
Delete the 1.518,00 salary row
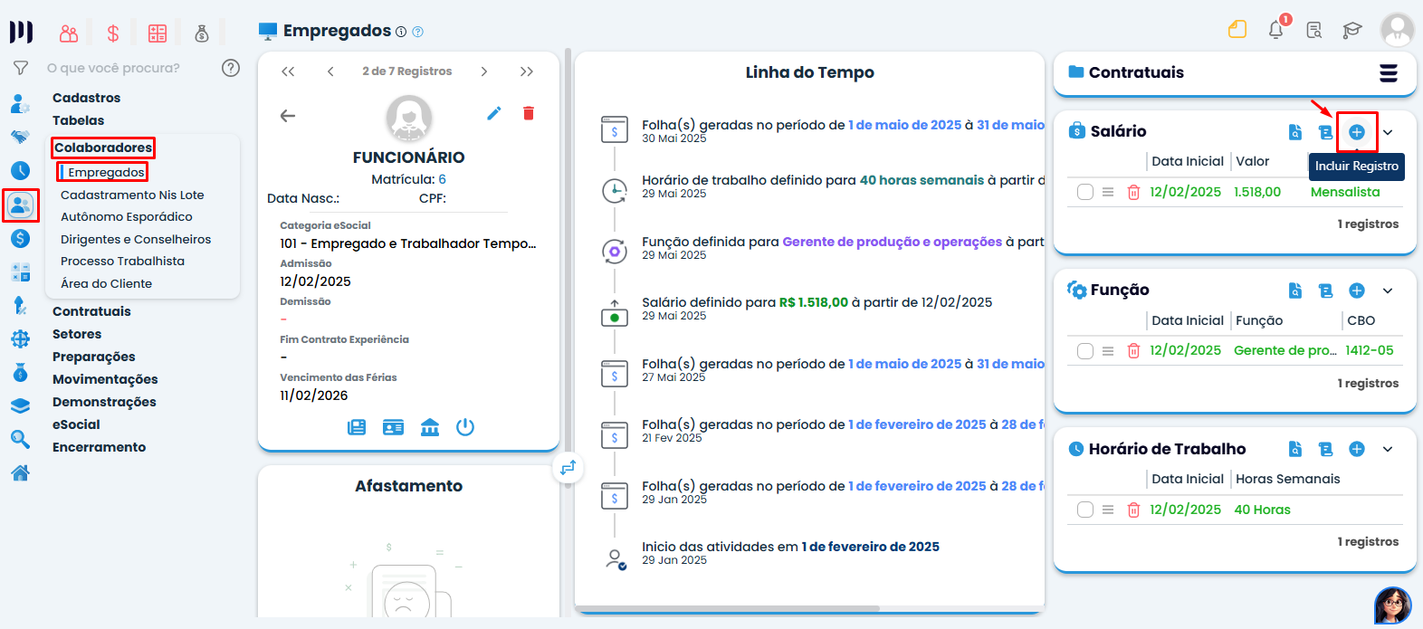[1133, 192]
